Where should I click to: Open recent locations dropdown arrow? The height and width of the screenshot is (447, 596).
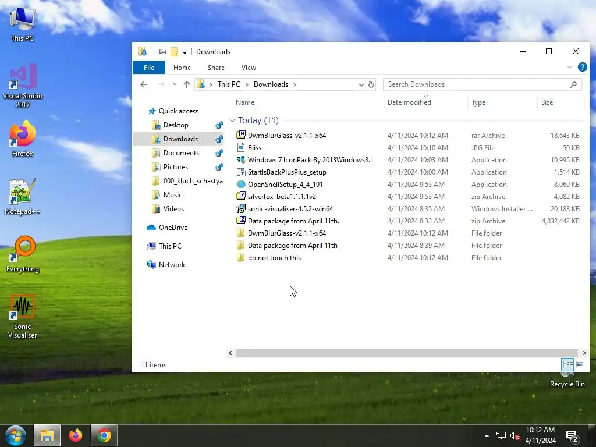pyautogui.click(x=175, y=84)
